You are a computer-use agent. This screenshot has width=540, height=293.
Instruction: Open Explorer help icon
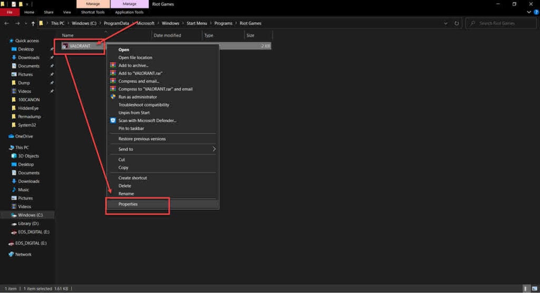click(536, 12)
